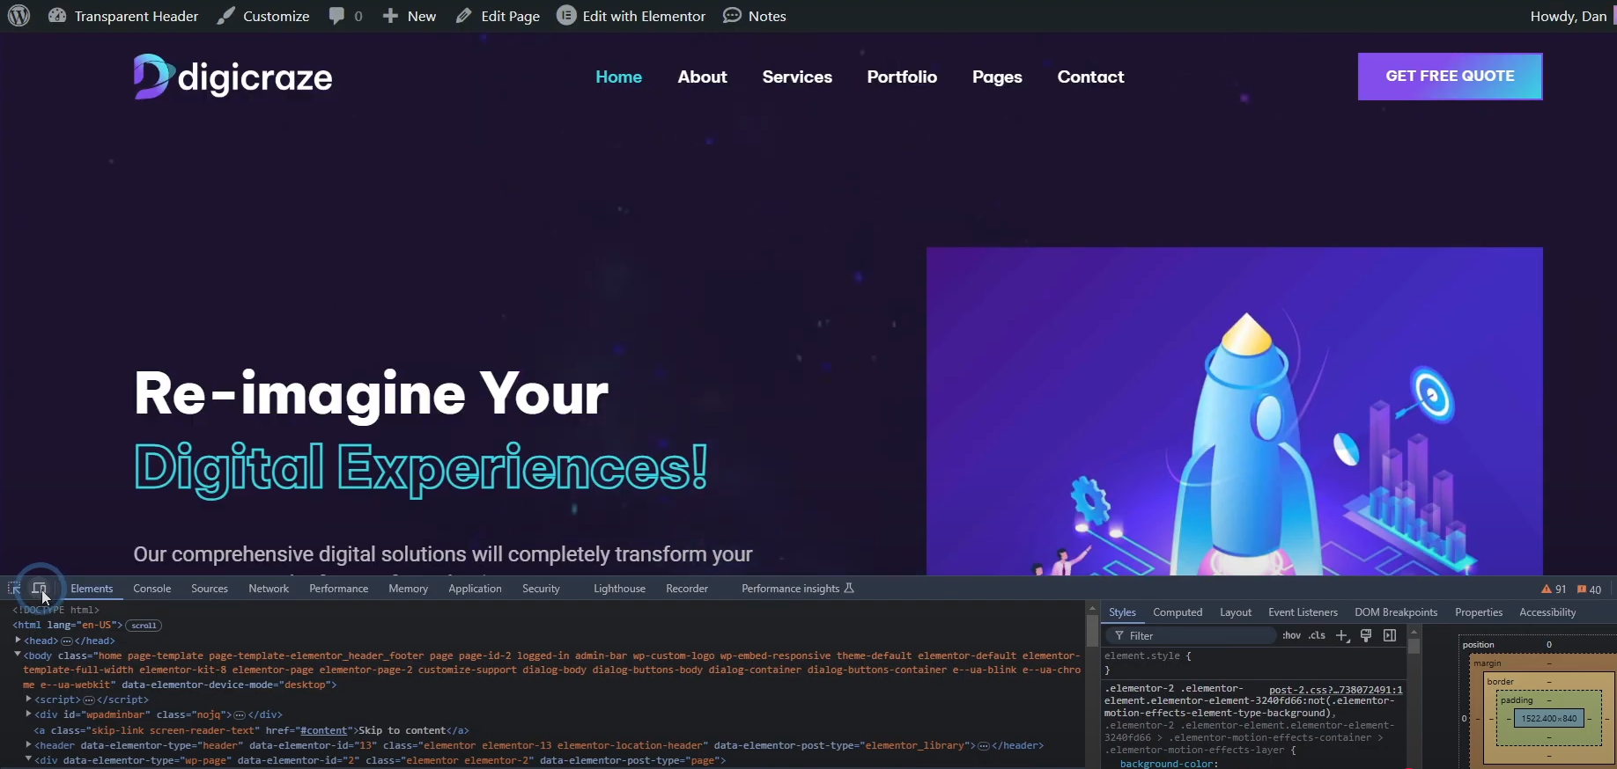This screenshot has height=769, width=1617.
Task: Add a new style rule with plus icon
Action: tap(1342, 636)
